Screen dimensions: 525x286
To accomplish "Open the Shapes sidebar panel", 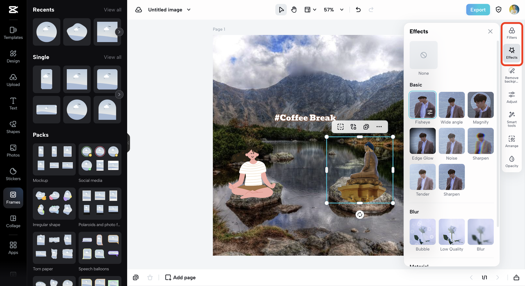I will (x=13, y=127).
